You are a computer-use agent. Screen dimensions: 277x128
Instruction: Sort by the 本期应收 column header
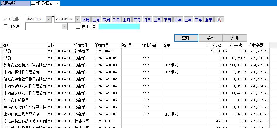click(214, 45)
